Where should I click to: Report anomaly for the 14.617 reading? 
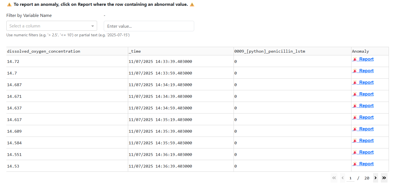point(366,117)
